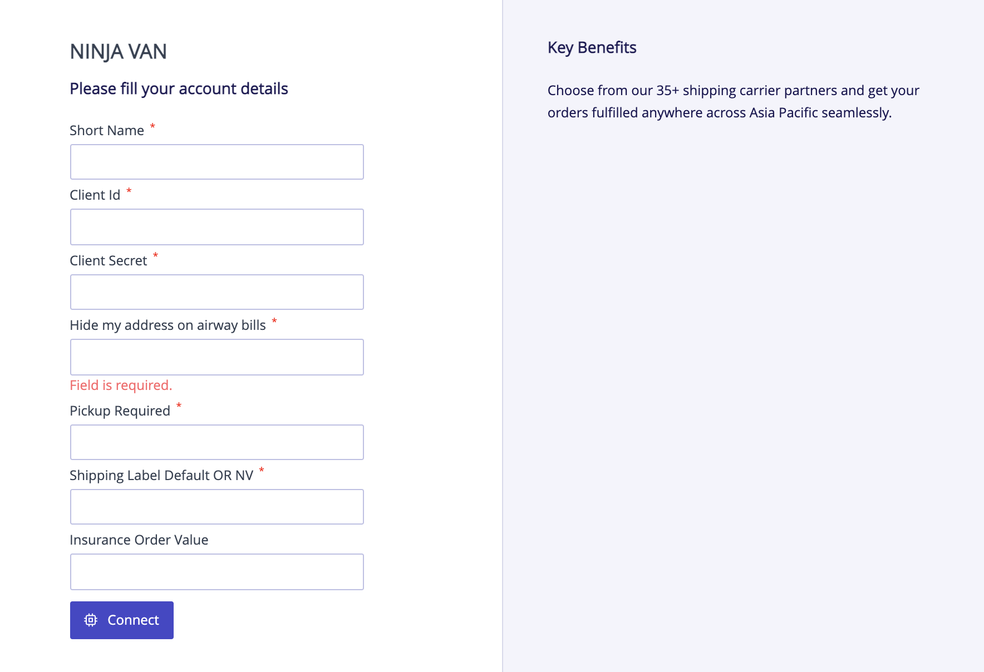Click inside the Client Id field

click(217, 226)
